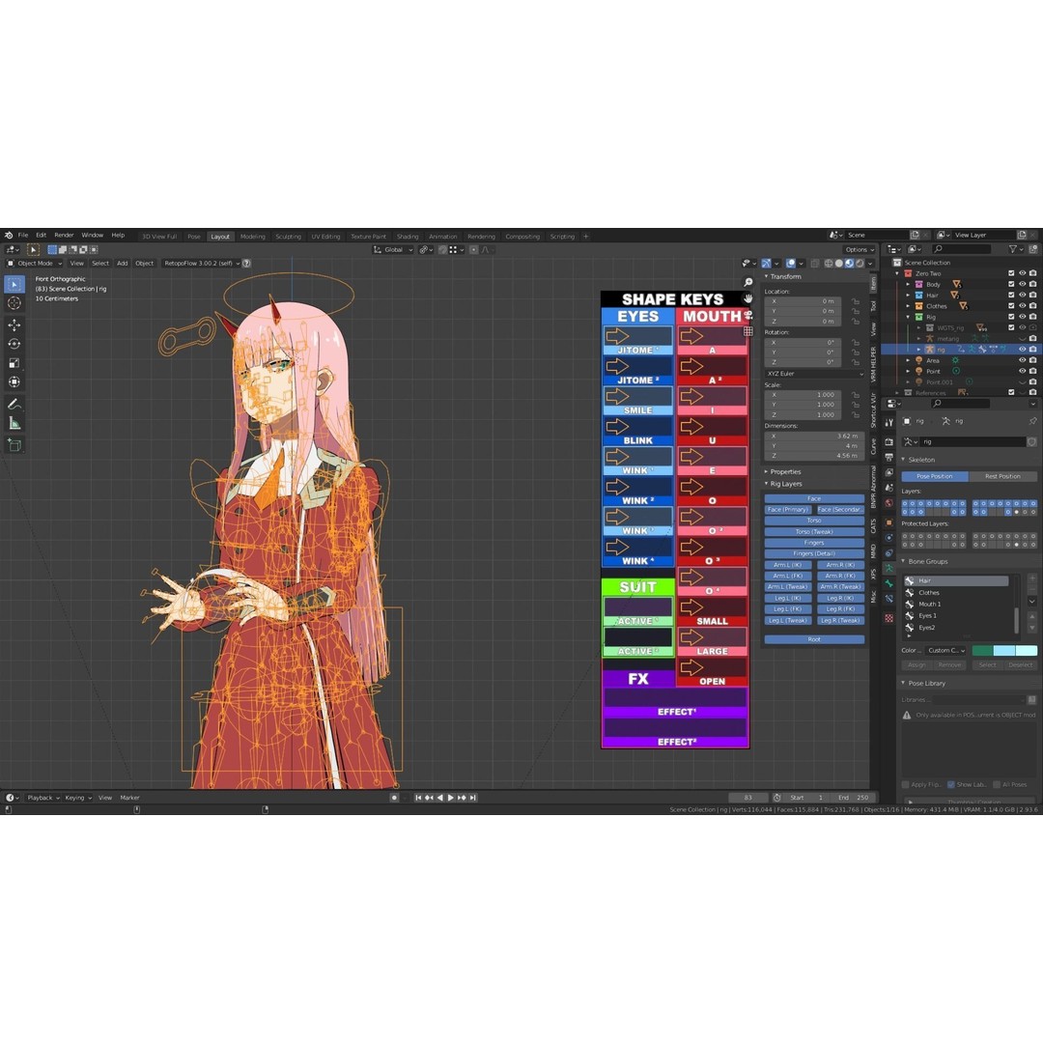Viewport: 1043px width, 1043px height.
Task: Jump to timeline end
Action: click(473, 798)
